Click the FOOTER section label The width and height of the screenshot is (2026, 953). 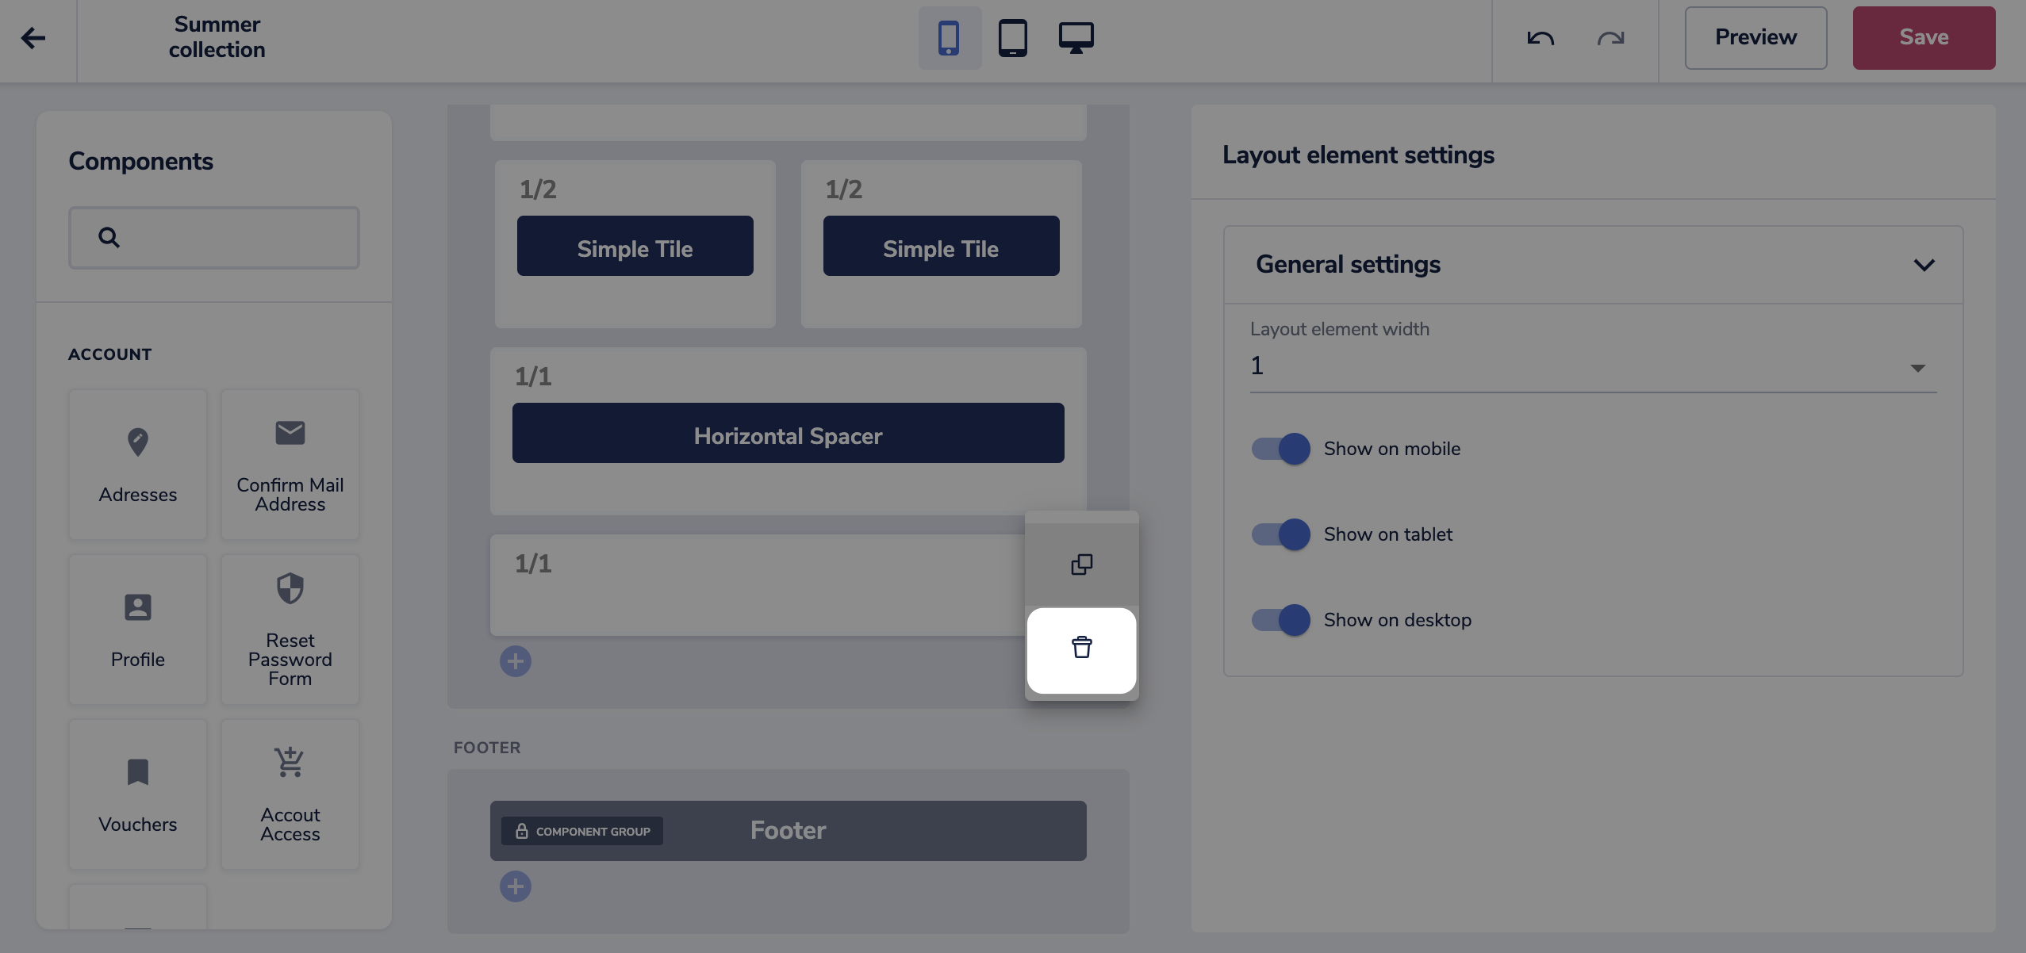487,748
